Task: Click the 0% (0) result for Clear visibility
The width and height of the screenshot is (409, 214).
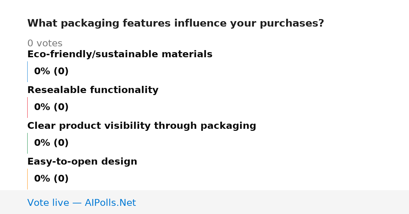Action: (x=51, y=143)
